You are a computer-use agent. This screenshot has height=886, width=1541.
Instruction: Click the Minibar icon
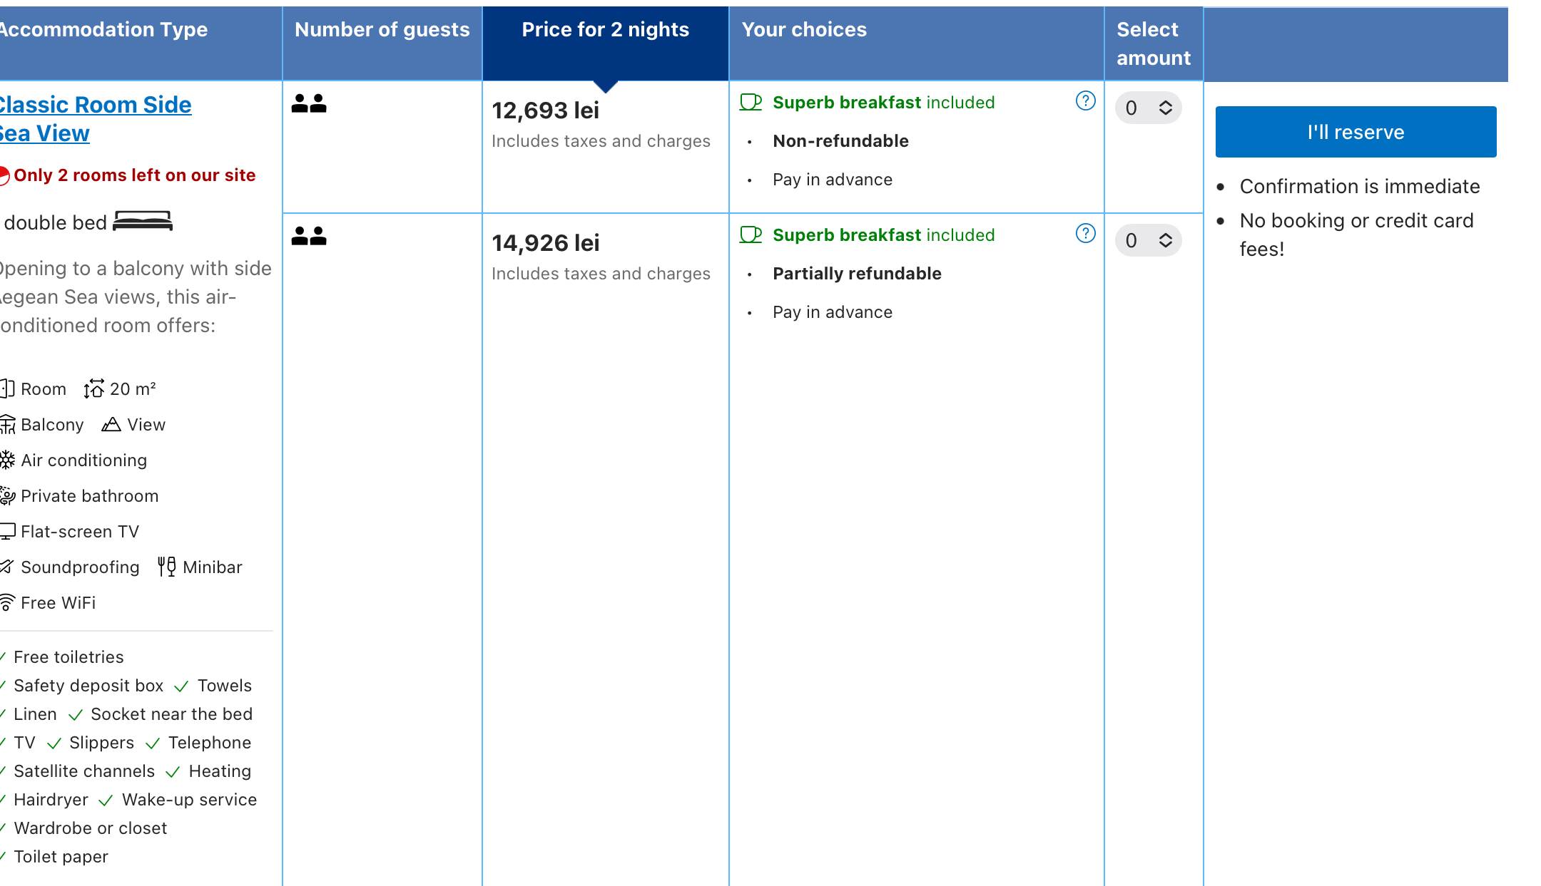coord(166,567)
